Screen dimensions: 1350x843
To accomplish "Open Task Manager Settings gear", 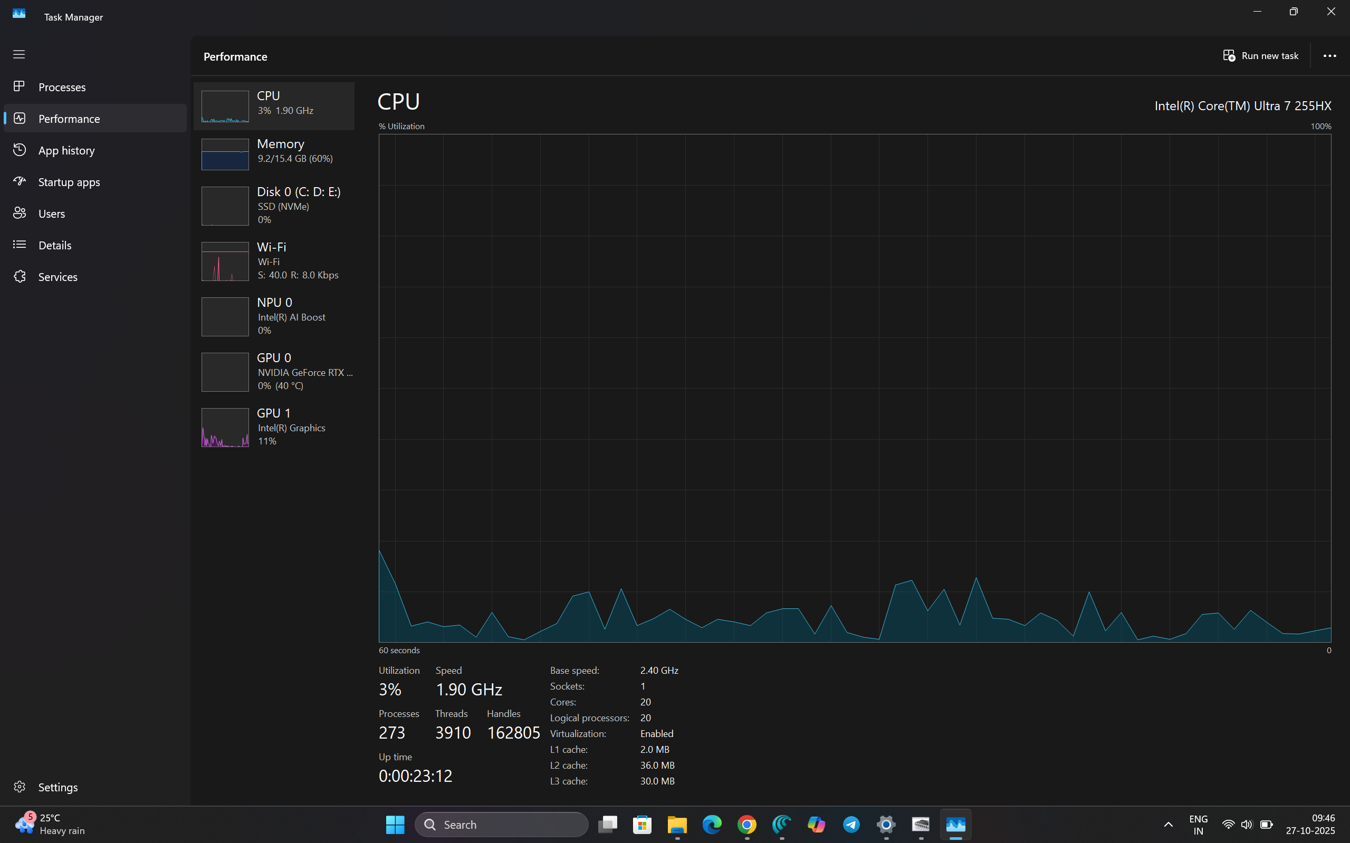I will (20, 787).
